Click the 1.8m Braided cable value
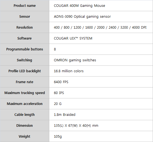153x142 pixels. click(x=65, y=114)
